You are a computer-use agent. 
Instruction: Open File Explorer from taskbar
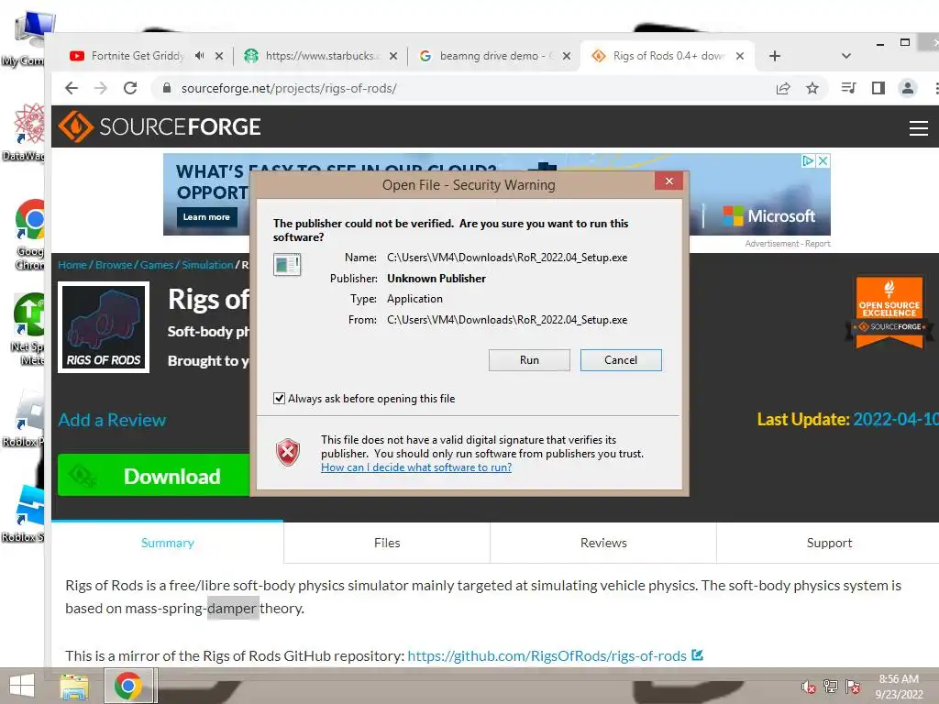(x=74, y=686)
